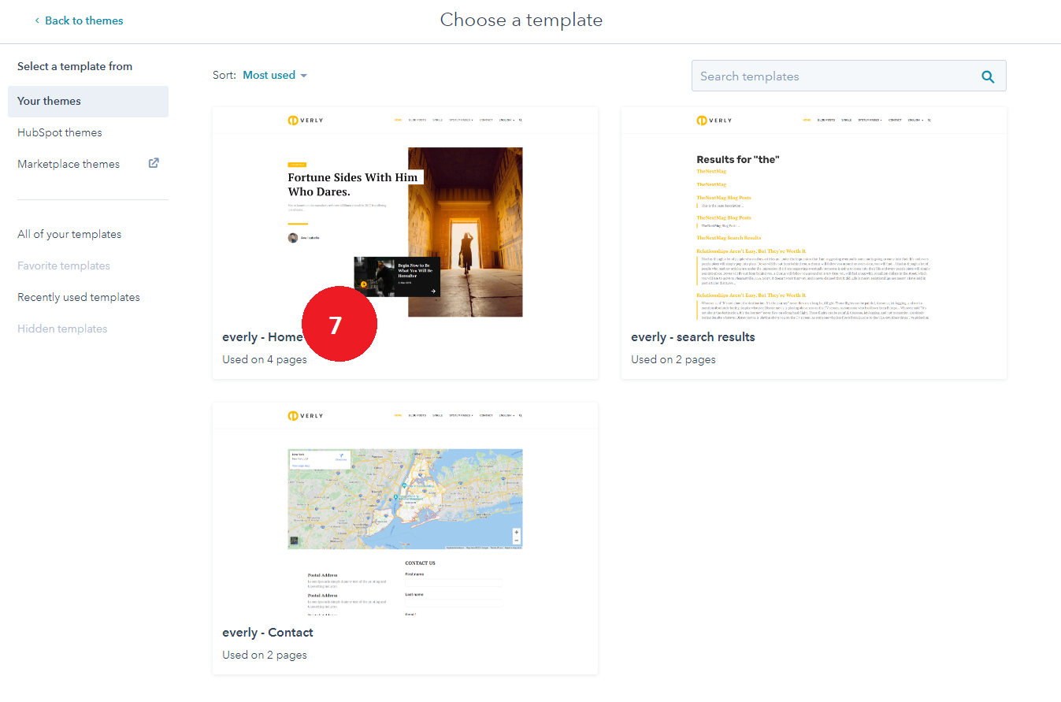1061x702 pixels.
Task: Click the external link icon beside Marketplace themes
Action: [x=154, y=164]
